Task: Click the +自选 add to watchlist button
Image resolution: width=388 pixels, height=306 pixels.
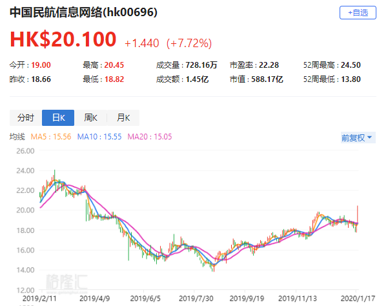Action: click(358, 12)
